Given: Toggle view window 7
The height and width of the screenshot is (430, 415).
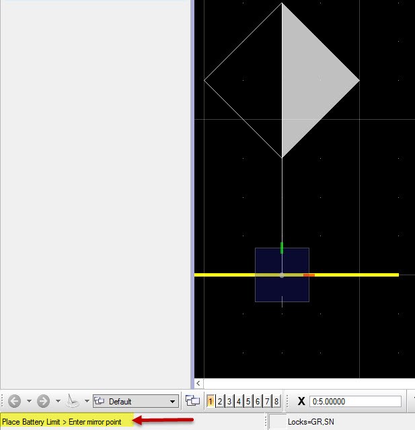Looking at the screenshot, I should (x=267, y=402).
